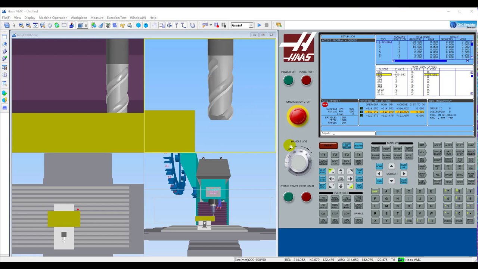Open the Help menu
This screenshot has height=269, width=478.
pyautogui.click(x=153, y=18)
